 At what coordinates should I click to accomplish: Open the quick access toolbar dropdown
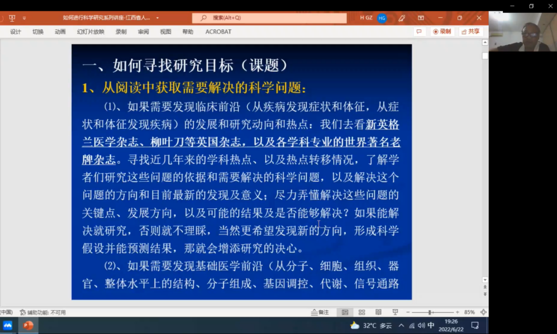click(x=24, y=17)
